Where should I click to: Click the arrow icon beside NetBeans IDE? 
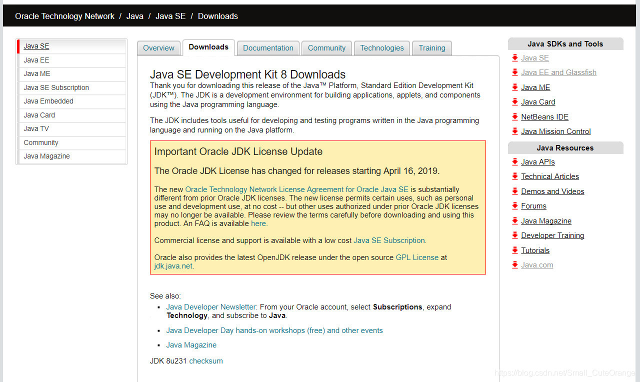[515, 117]
